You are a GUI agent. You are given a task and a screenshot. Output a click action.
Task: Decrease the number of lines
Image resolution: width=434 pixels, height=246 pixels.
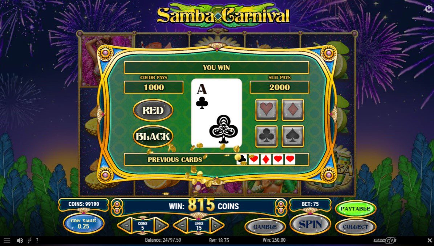(182, 226)
